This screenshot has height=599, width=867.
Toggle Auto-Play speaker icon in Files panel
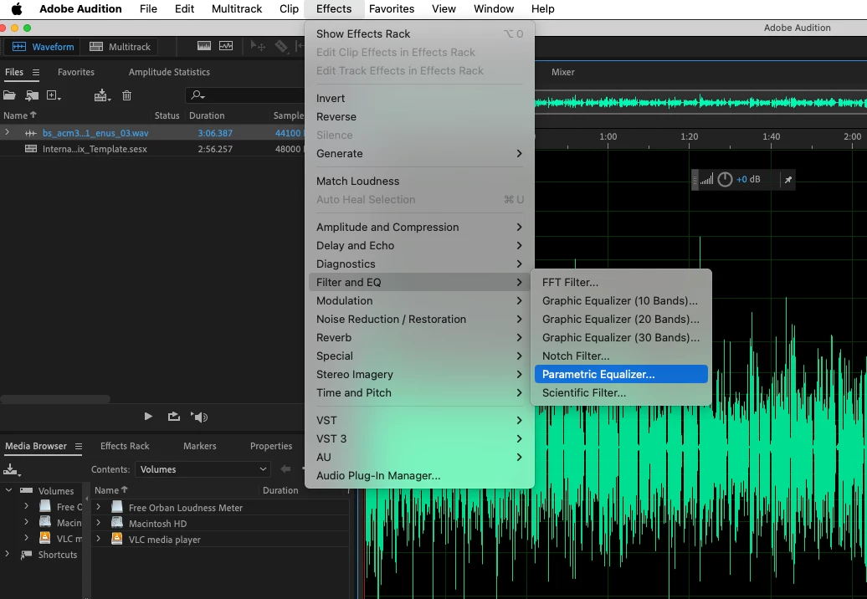pyautogui.click(x=199, y=417)
